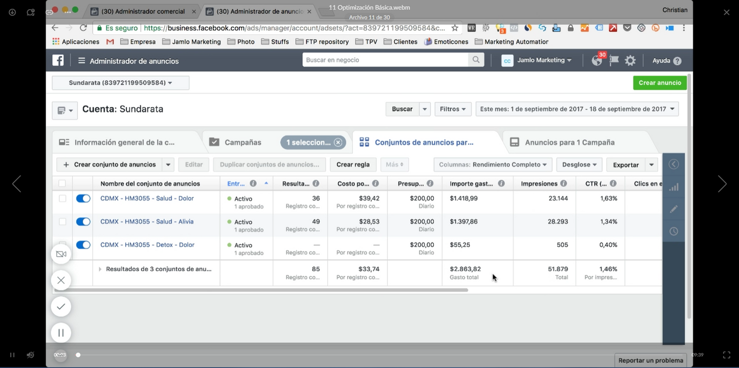Click info icon next to Resulta... column
The height and width of the screenshot is (368, 739).
pos(316,183)
